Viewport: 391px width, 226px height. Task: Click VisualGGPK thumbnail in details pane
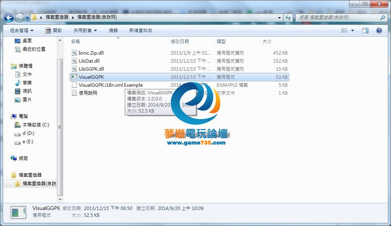[x=18, y=212]
